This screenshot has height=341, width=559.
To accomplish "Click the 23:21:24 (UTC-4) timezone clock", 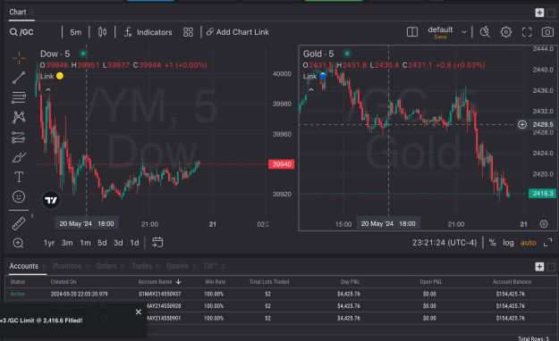I will (x=445, y=243).
